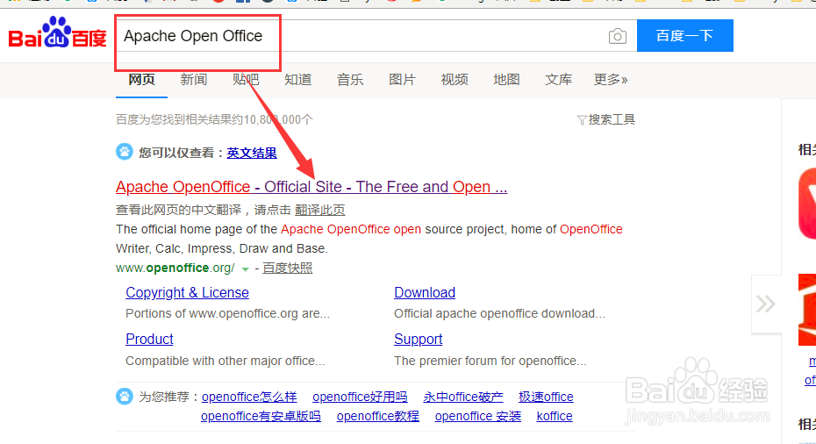Switch to the 文库 tab

[558, 80]
